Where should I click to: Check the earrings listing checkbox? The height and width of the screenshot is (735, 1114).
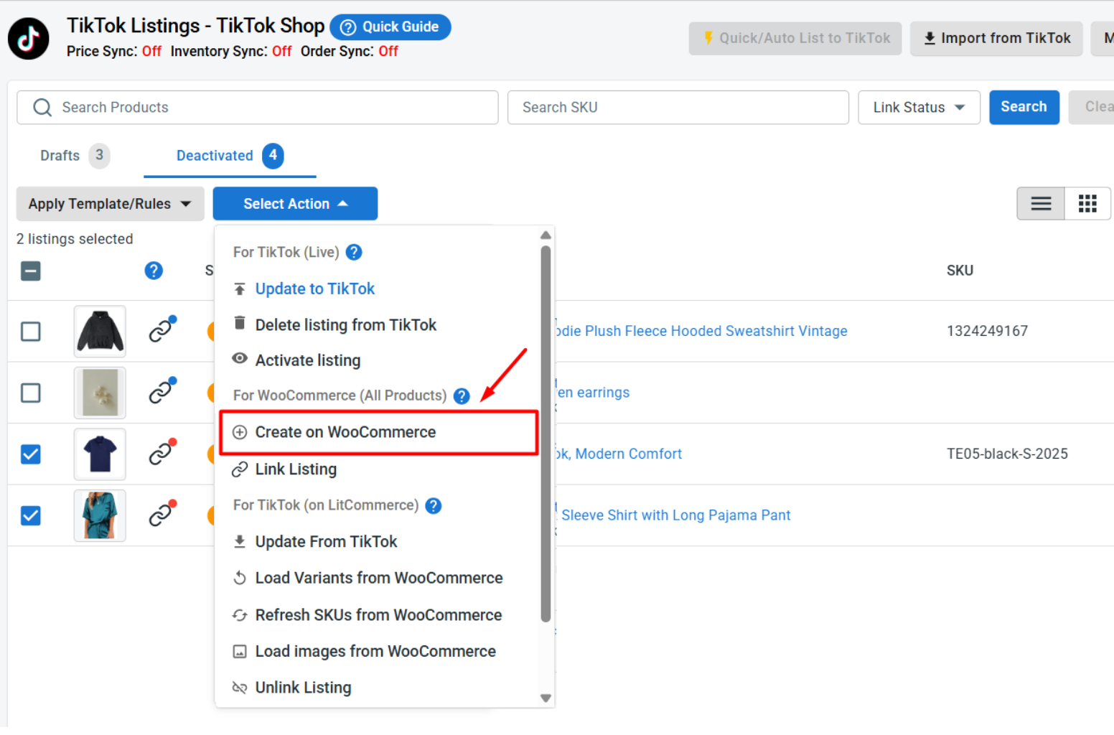tap(31, 393)
